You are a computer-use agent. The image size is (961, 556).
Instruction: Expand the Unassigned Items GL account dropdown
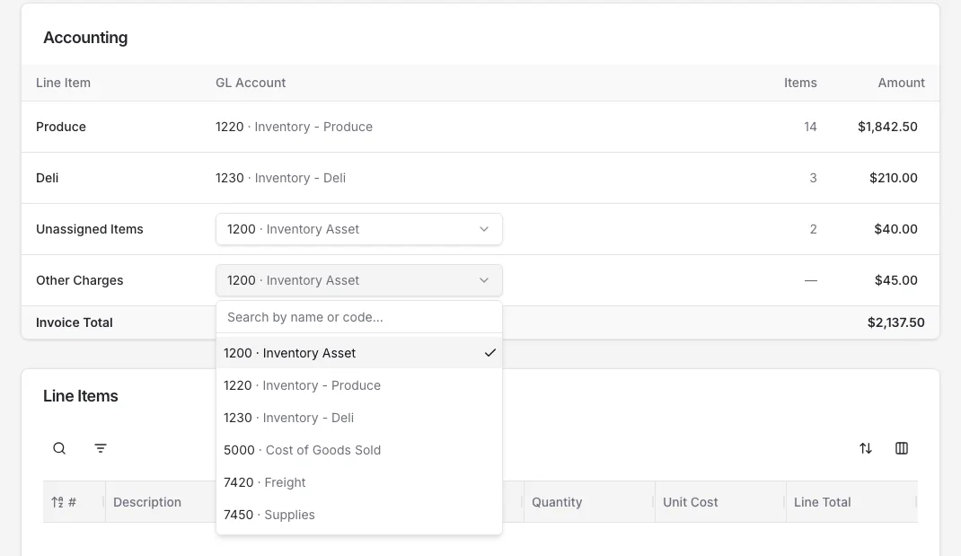click(359, 229)
